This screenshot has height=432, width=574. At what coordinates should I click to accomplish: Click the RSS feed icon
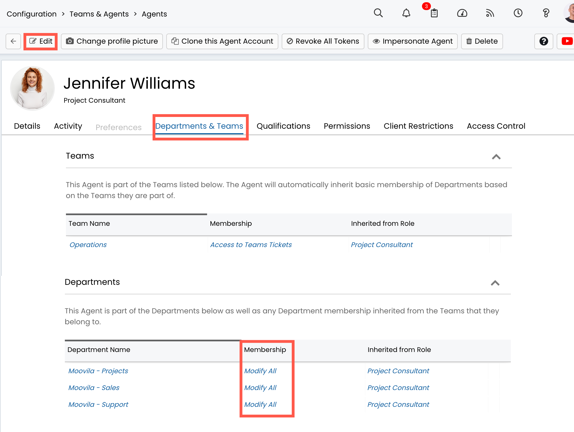pos(490,13)
